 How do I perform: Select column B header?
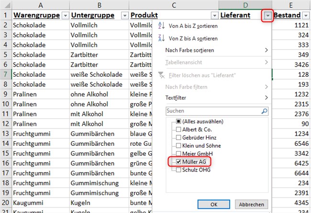pyautogui.click(x=99, y=5)
